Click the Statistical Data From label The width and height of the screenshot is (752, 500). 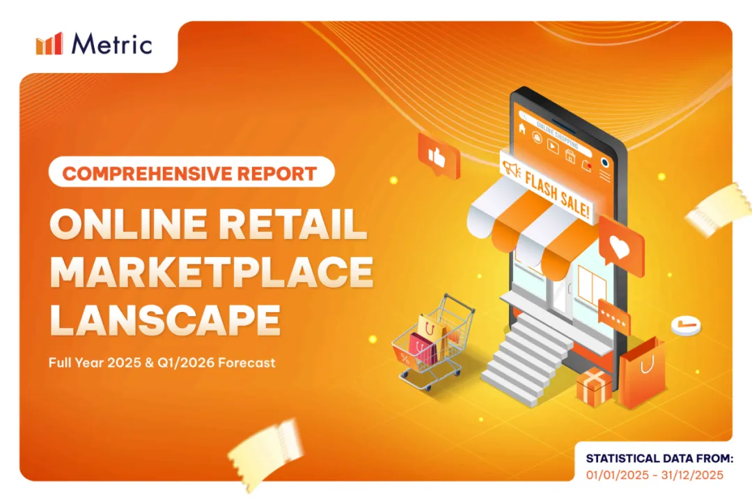tap(659, 459)
